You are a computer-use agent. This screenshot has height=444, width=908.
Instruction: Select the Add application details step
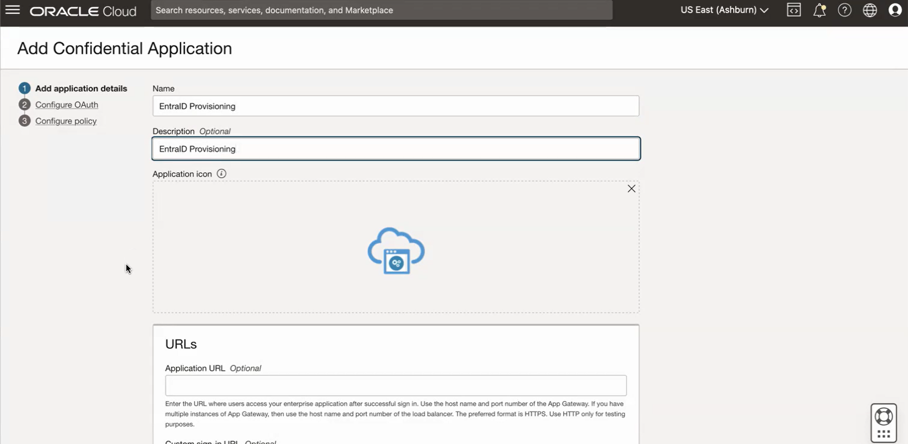[81, 89]
